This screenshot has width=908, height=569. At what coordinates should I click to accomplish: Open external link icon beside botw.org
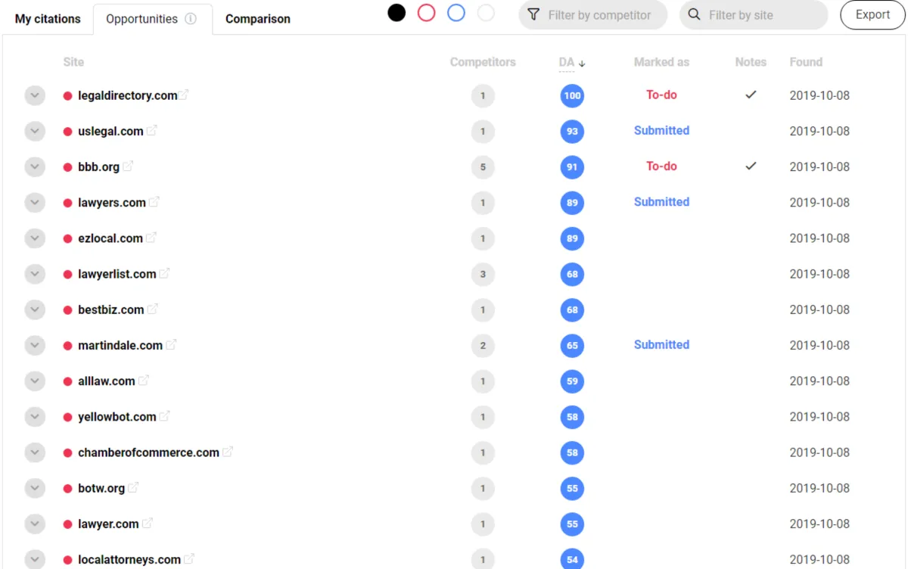[x=133, y=487]
